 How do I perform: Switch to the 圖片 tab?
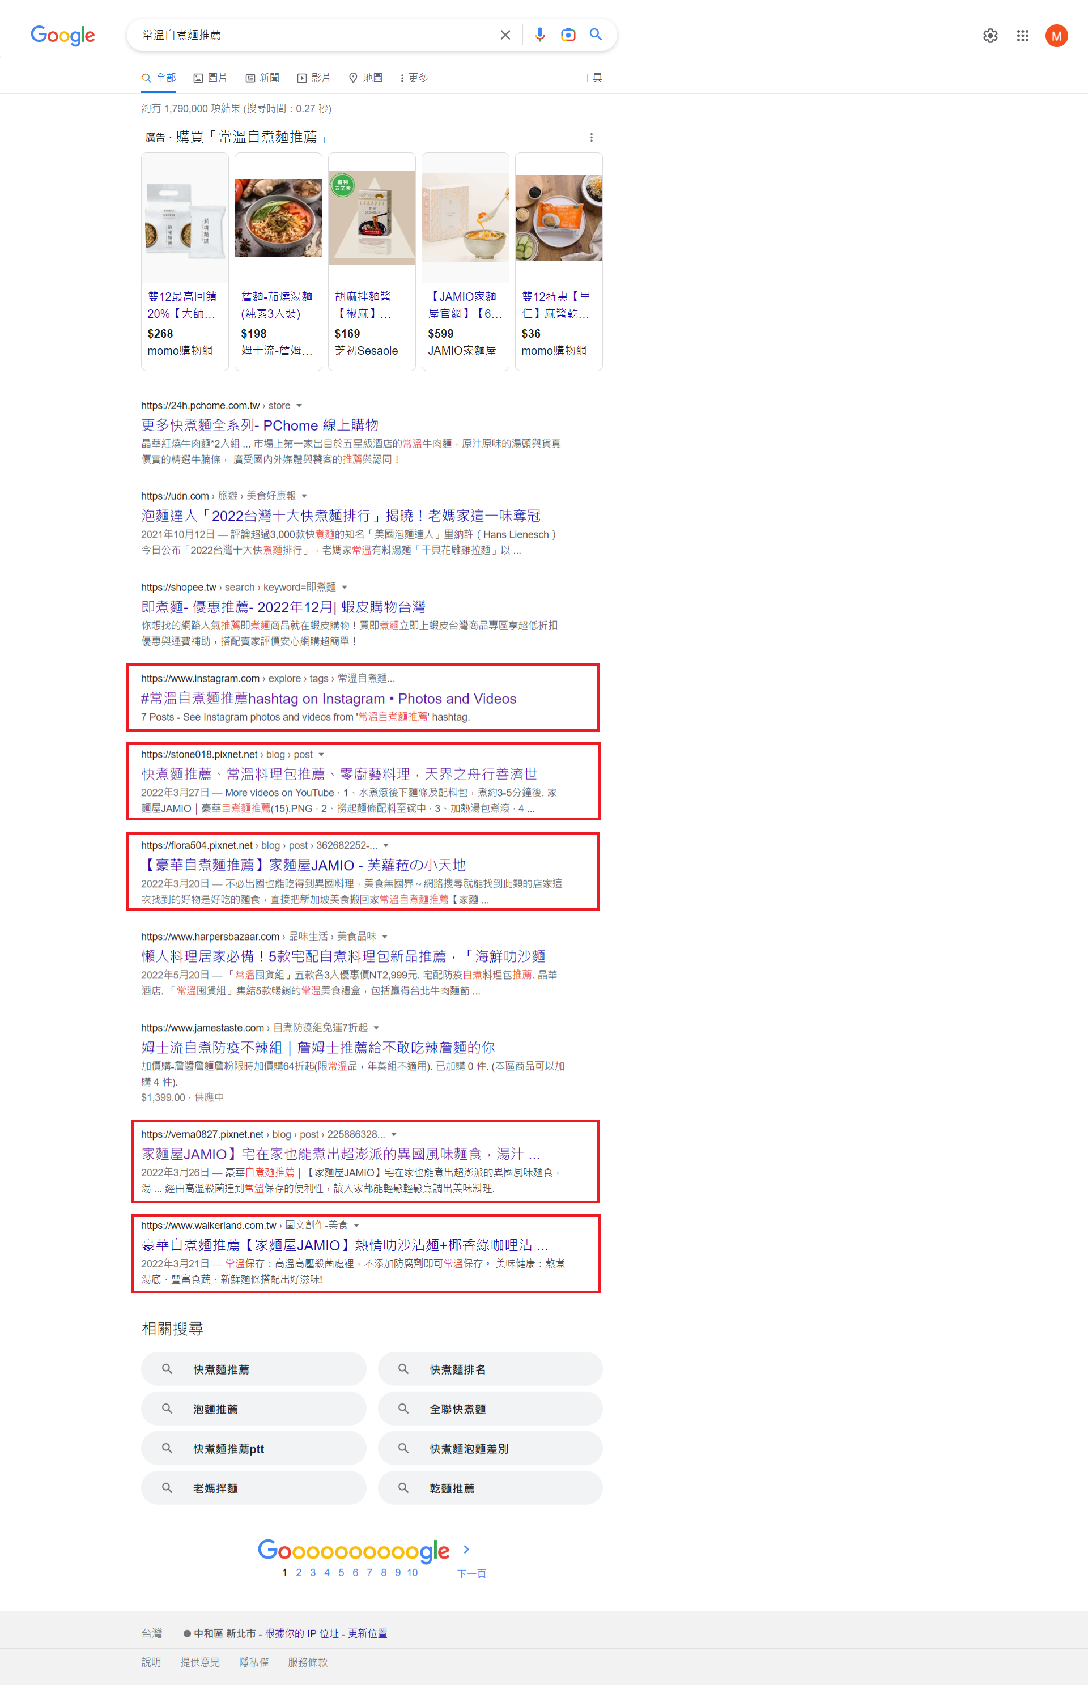tap(211, 78)
